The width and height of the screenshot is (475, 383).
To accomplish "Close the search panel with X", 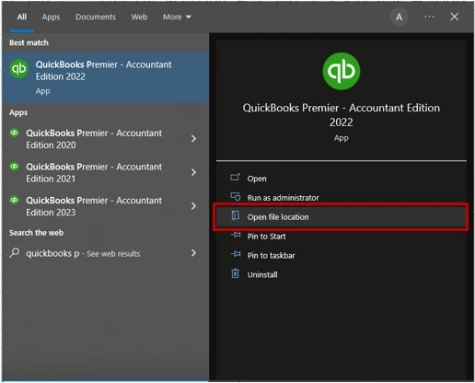I will [x=455, y=17].
